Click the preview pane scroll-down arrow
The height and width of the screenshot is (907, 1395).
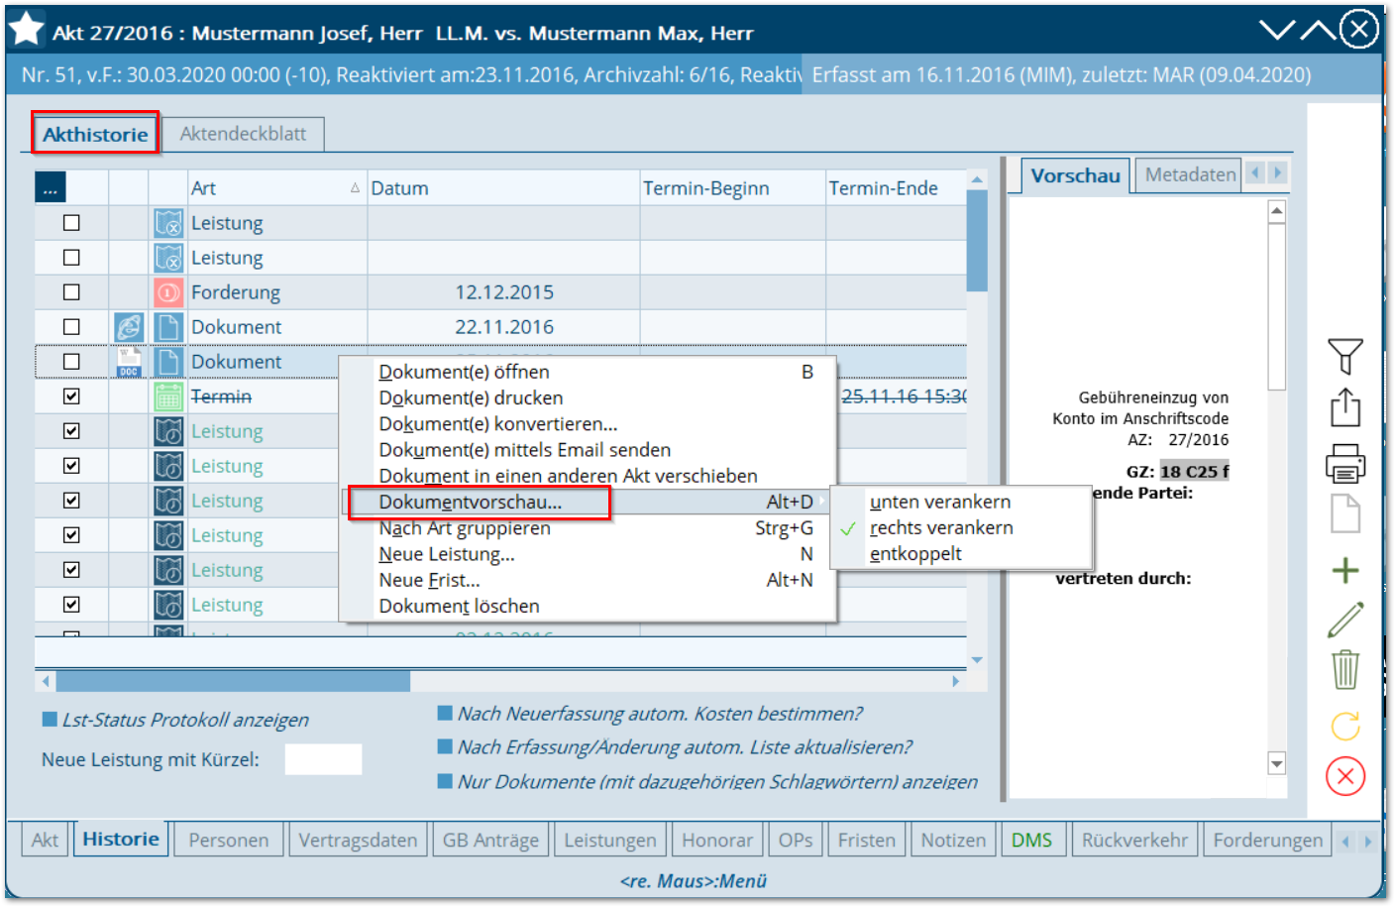coord(1277,763)
